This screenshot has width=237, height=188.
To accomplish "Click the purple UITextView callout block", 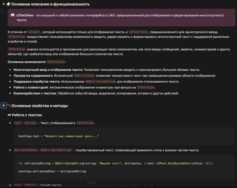I will pyautogui.click(x=122, y=18).
